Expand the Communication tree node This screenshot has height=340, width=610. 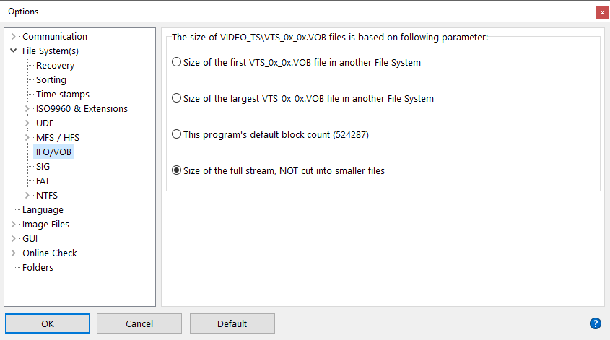point(14,37)
